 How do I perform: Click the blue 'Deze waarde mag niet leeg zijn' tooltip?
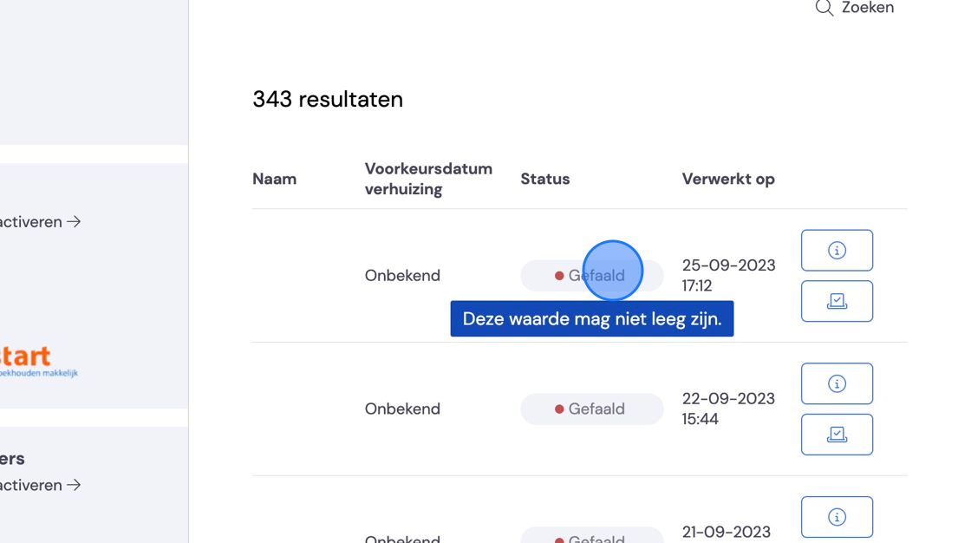[x=592, y=318]
